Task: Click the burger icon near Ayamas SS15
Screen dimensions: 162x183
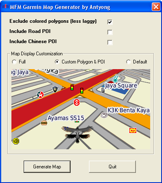Action: point(44,123)
